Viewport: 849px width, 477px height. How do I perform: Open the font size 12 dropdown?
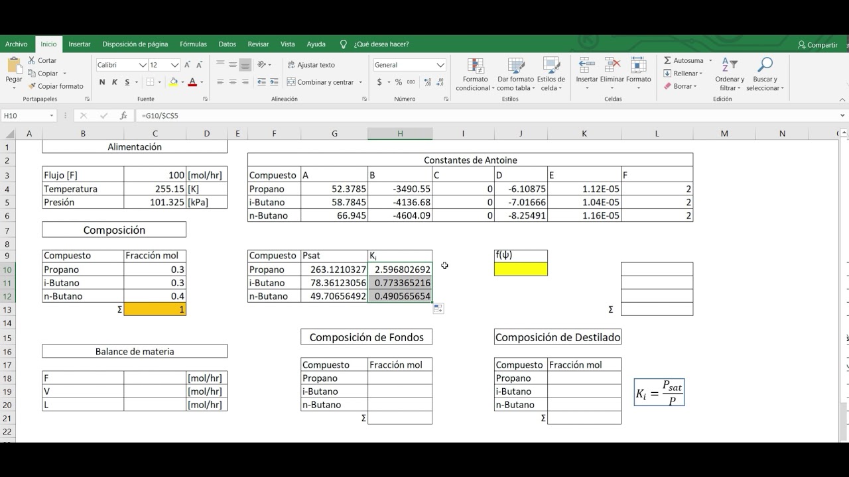(175, 65)
